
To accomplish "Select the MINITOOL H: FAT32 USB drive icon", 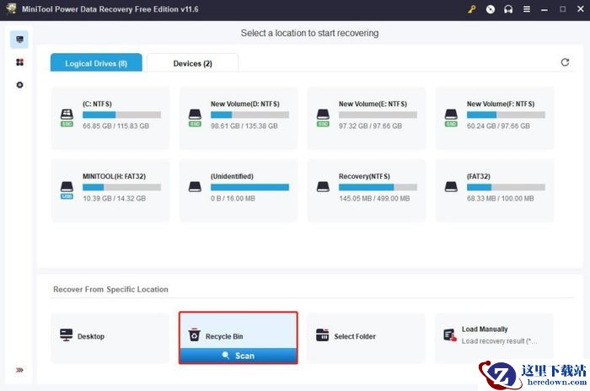I will [67, 190].
